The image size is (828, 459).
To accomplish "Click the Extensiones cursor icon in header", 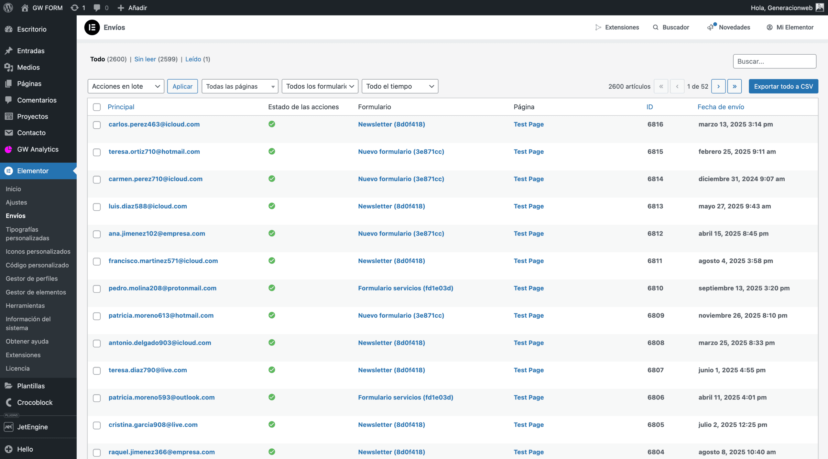I will [x=598, y=27].
